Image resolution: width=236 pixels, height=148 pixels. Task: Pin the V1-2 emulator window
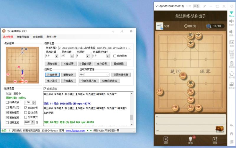click(x=204, y=6)
